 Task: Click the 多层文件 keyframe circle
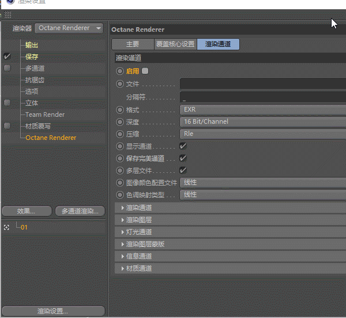[120, 171]
